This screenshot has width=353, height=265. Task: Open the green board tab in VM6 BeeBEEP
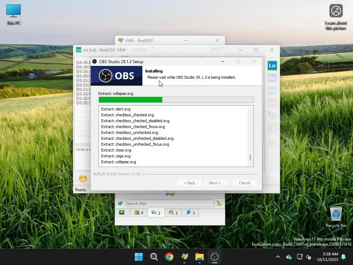click(x=122, y=213)
